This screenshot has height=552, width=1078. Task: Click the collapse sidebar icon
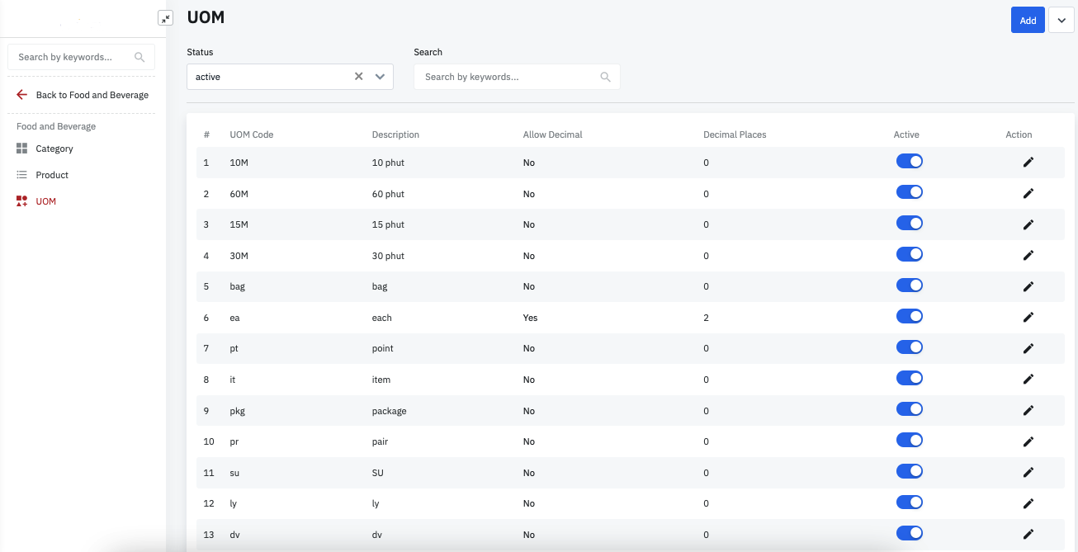click(x=165, y=18)
